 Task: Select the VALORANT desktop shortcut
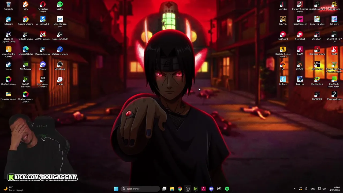pos(317,36)
